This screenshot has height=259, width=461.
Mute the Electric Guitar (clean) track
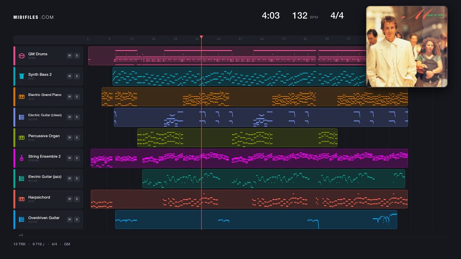point(70,117)
